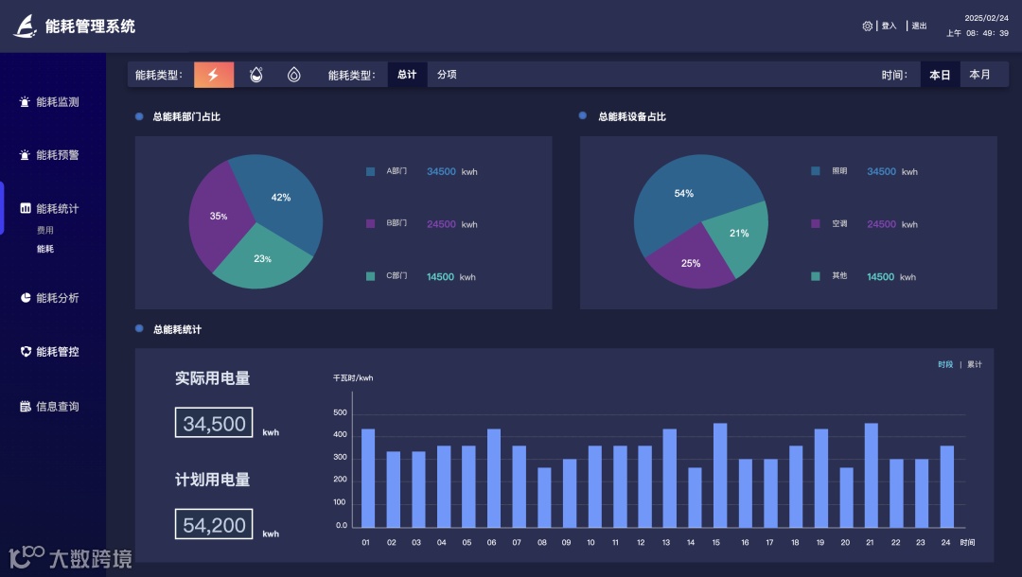Switch bar chart to 时段 view
This screenshot has width=1022, height=577.
[x=945, y=365]
